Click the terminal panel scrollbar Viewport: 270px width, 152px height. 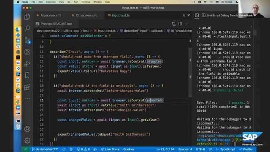255,33
